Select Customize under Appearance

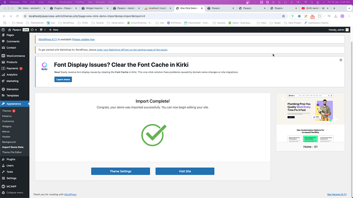(8, 121)
